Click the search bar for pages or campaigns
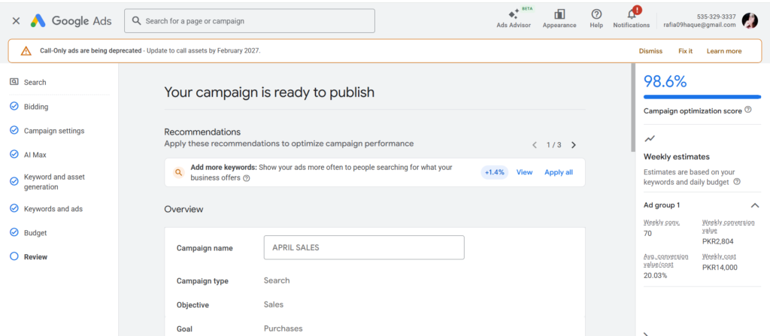The height and width of the screenshot is (336, 770). [250, 21]
